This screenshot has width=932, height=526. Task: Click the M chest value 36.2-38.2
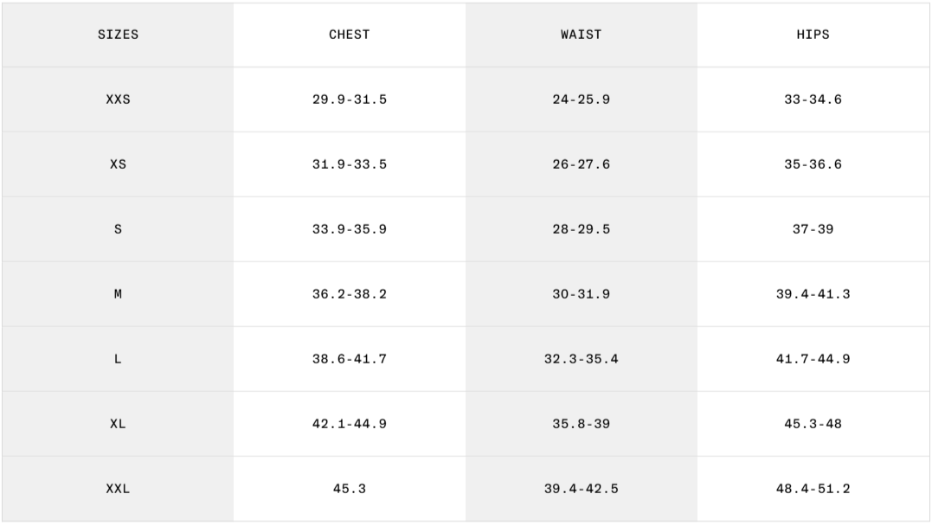pyautogui.click(x=350, y=294)
